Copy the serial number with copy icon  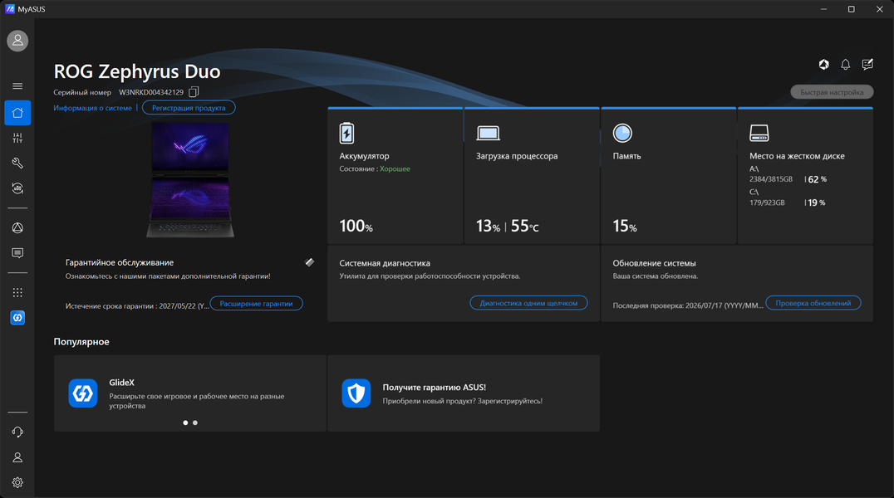click(194, 92)
